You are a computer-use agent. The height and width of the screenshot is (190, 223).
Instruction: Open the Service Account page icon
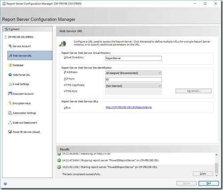(x=10, y=46)
